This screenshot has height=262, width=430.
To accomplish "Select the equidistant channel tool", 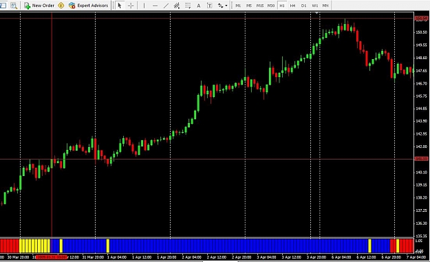I will tap(177, 6).
